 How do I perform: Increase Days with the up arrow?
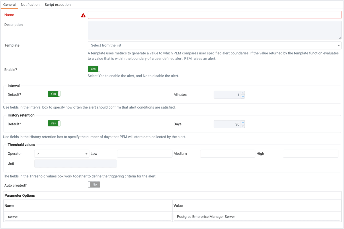coord(243,122)
